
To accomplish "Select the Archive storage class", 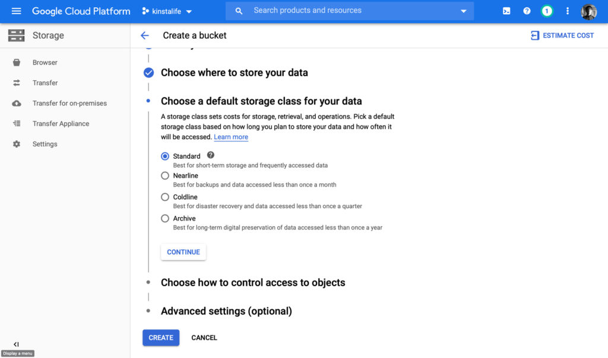I will coord(164,218).
